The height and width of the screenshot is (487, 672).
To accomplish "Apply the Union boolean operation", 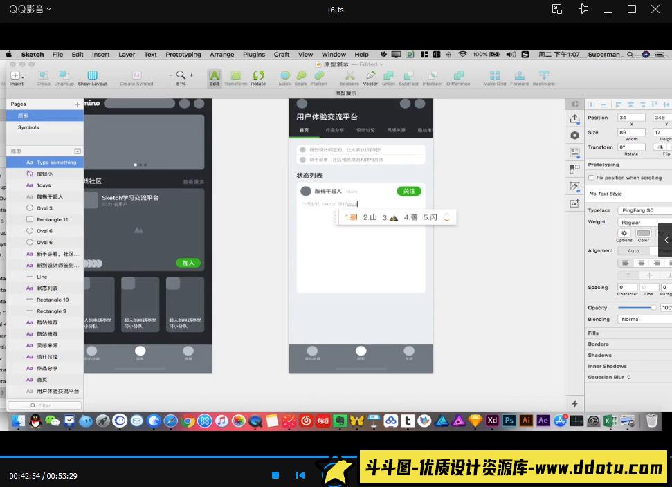I will (388, 78).
